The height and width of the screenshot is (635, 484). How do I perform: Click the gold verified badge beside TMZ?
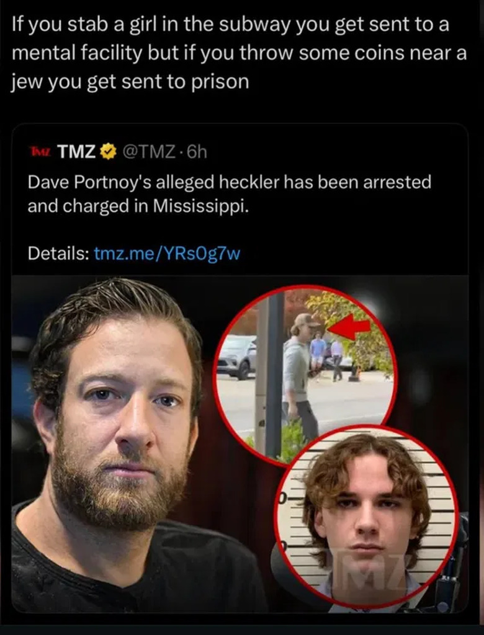tap(108, 152)
